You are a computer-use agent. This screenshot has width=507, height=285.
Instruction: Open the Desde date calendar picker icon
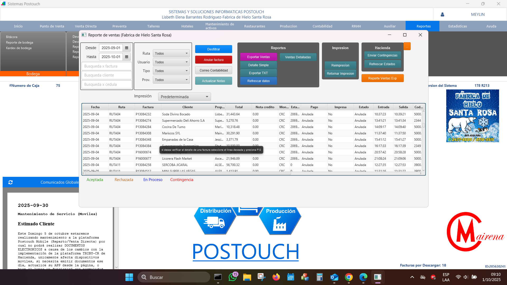[x=126, y=48]
